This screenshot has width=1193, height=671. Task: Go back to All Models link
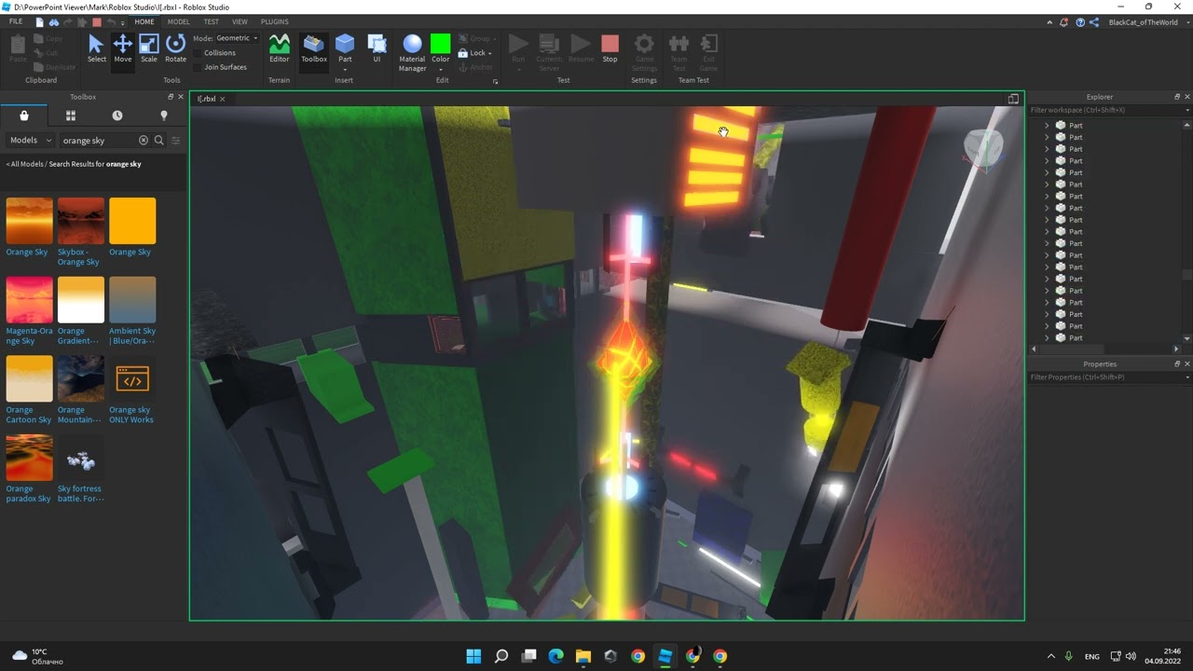click(x=25, y=164)
